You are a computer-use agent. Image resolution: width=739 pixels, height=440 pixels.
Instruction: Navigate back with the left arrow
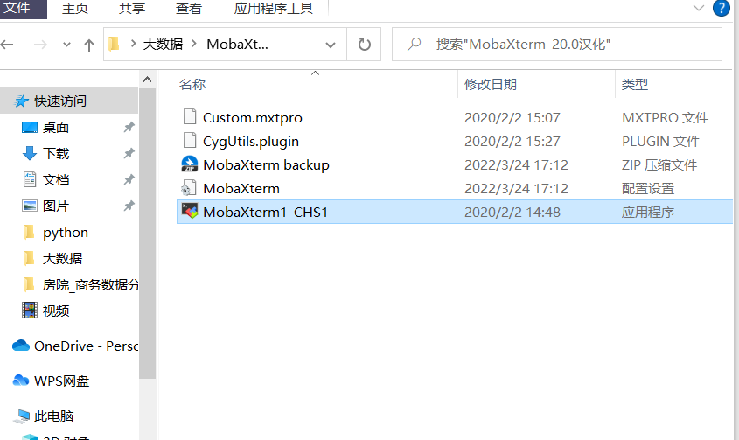(x=8, y=45)
